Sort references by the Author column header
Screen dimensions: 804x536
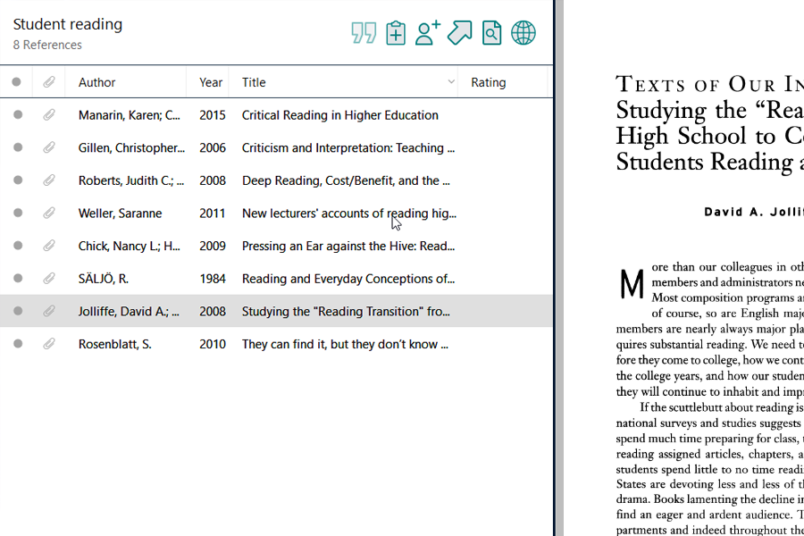click(96, 82)
